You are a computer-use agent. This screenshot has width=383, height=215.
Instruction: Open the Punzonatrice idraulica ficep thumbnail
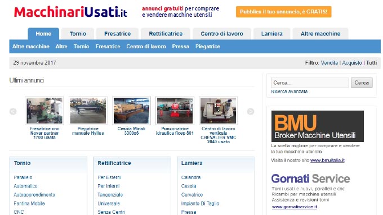click(175, 111)
